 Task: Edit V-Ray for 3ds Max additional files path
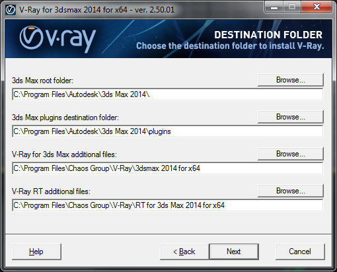[168, 168]
